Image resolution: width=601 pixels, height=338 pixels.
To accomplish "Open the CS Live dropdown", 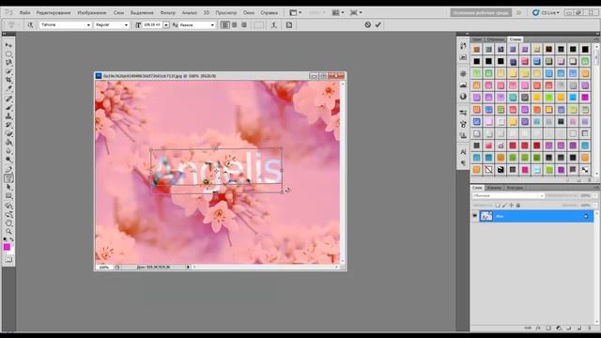I will click(x=546, y=12).
